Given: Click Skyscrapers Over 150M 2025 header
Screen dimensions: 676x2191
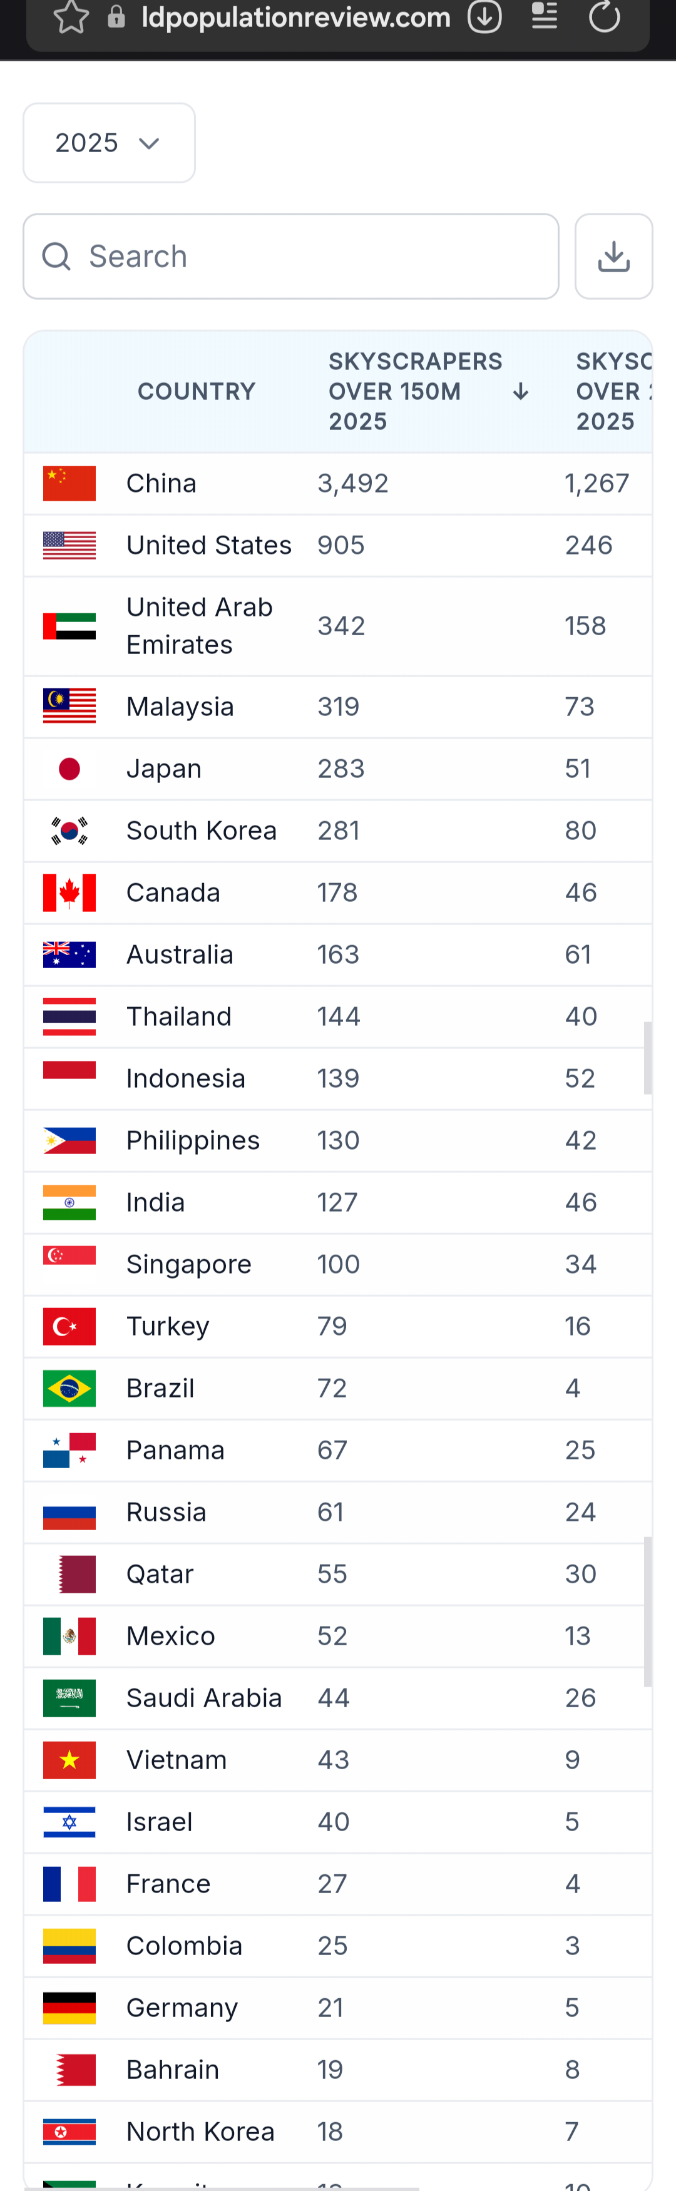Looking at the screenshot, I should pyautogui.click(x=415, y=391).
